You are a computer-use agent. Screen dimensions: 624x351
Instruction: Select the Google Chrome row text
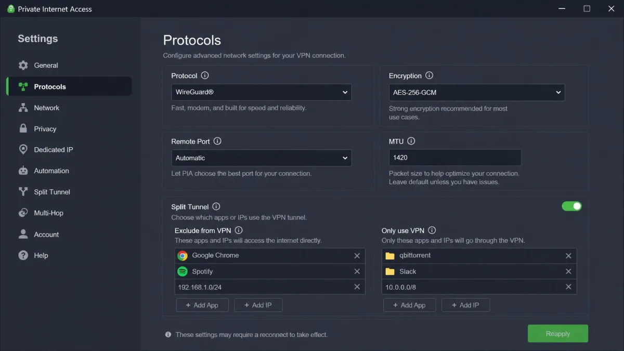215,255
